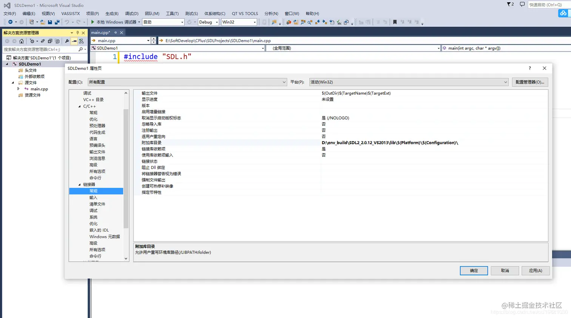Toggle pin on main.cpp tab
The height and width of the screenshot is (318, 571).
[x=116, y=32]
